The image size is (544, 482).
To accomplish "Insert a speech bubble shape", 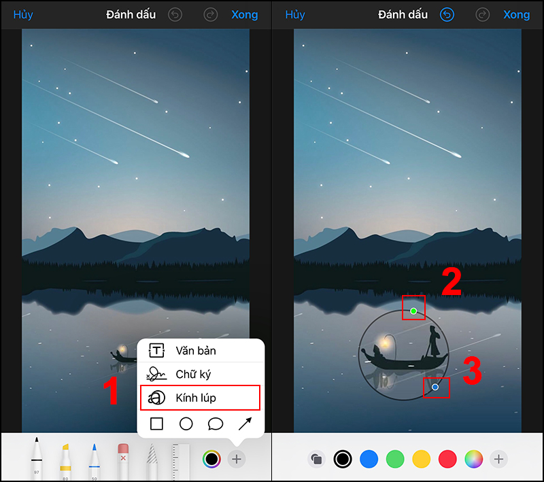I will (x=216, y=424).
